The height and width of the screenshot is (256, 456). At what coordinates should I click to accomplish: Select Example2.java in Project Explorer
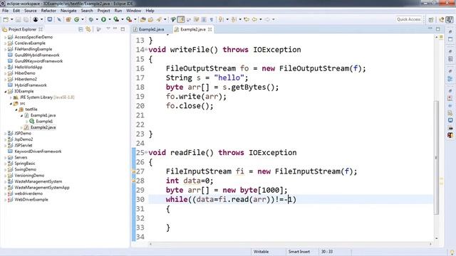(x=43, y=127)
